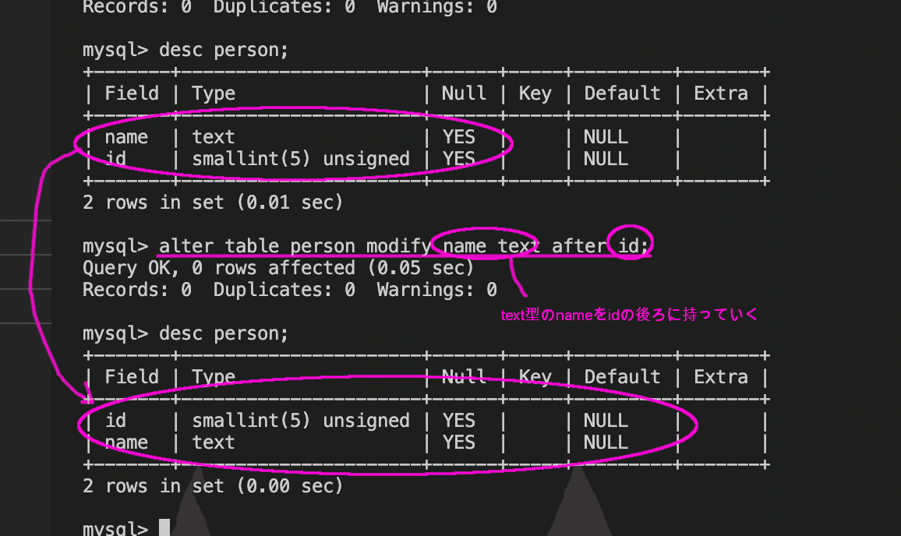Image resolution: width=901 pixels, height=536 pixels.
Task: Click the circled 'id;' at the command's end
Action: tap(633, 246)
